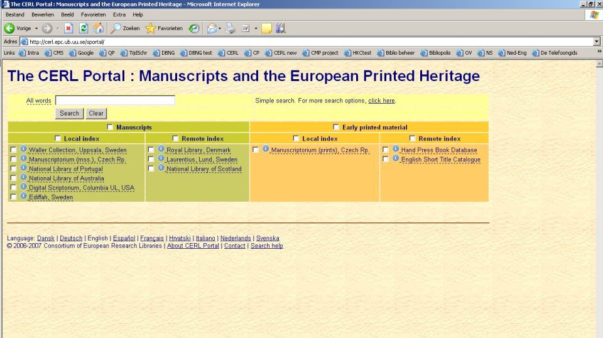
Task: Open the Help menu
Action: [138, 14]
